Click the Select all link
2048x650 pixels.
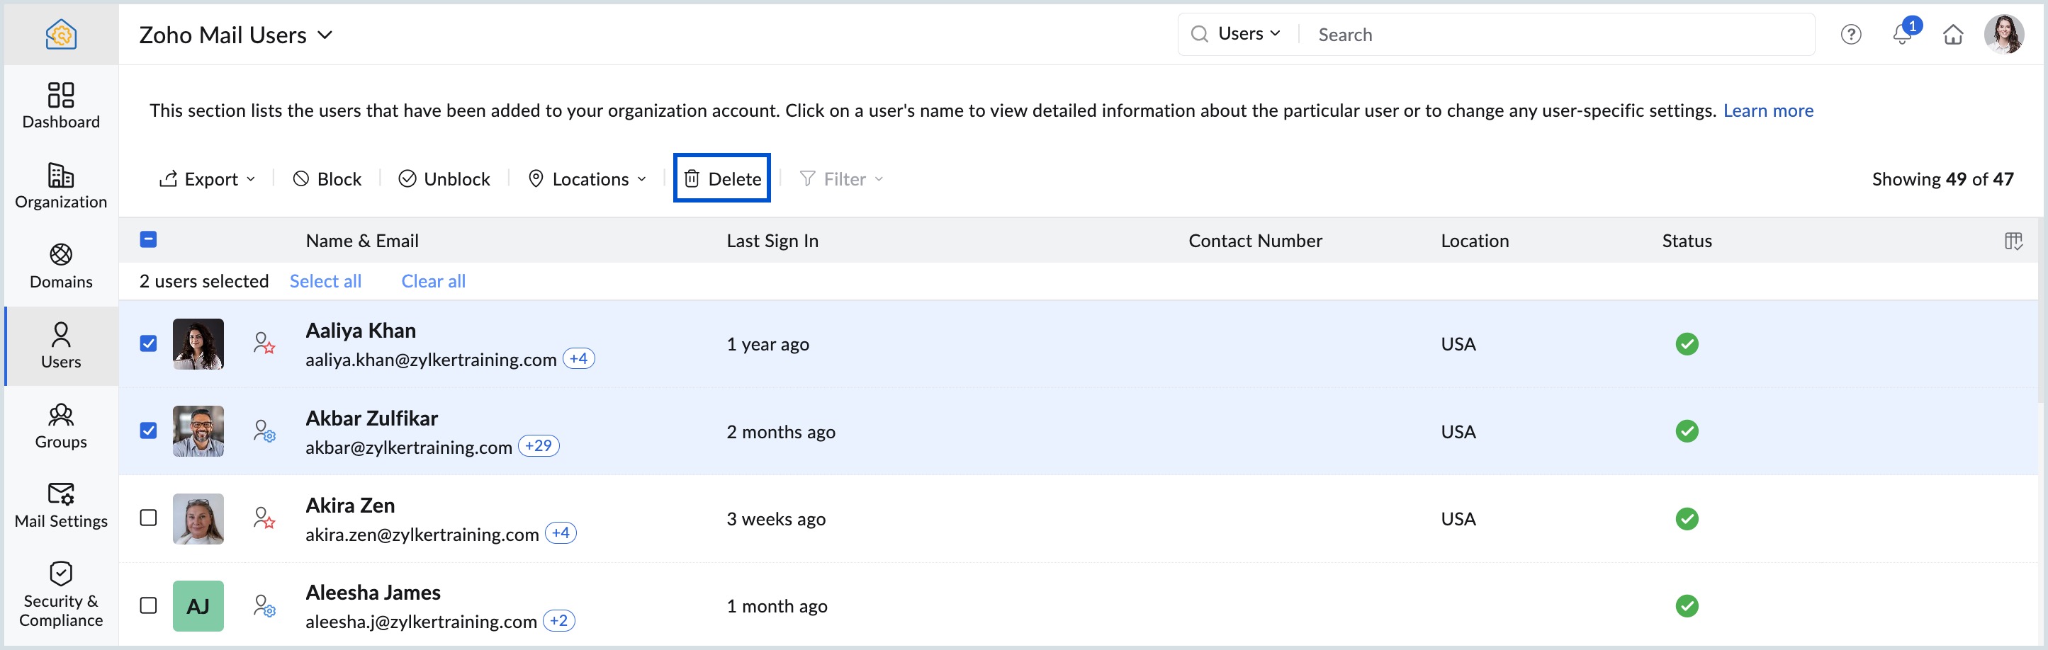(325, 281)
